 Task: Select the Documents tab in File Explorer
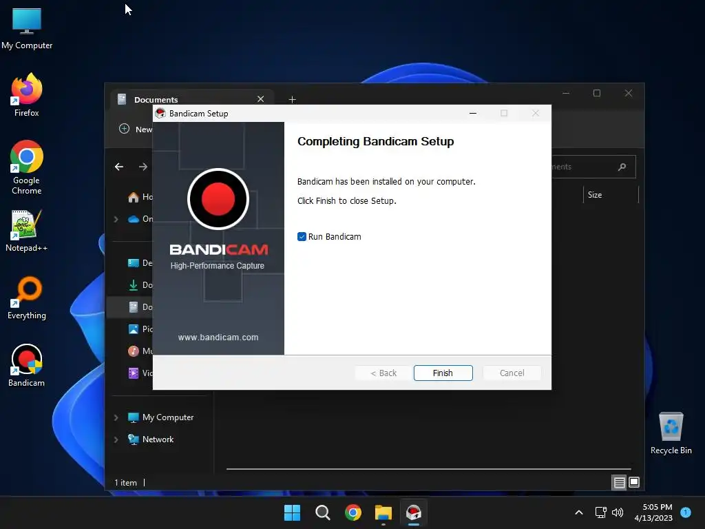pos(192,99)
